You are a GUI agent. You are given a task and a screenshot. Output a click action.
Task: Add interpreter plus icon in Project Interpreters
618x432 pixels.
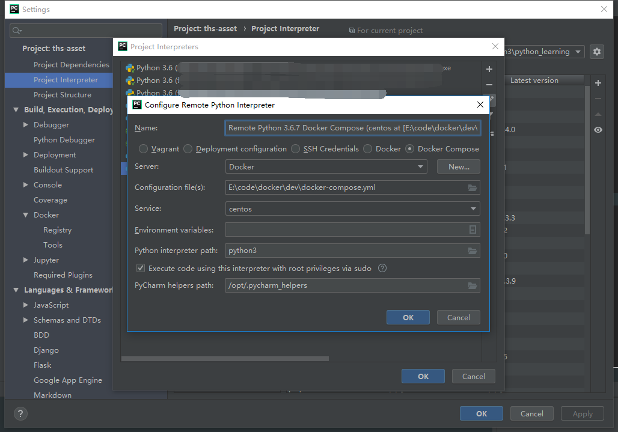coord(489,69)
